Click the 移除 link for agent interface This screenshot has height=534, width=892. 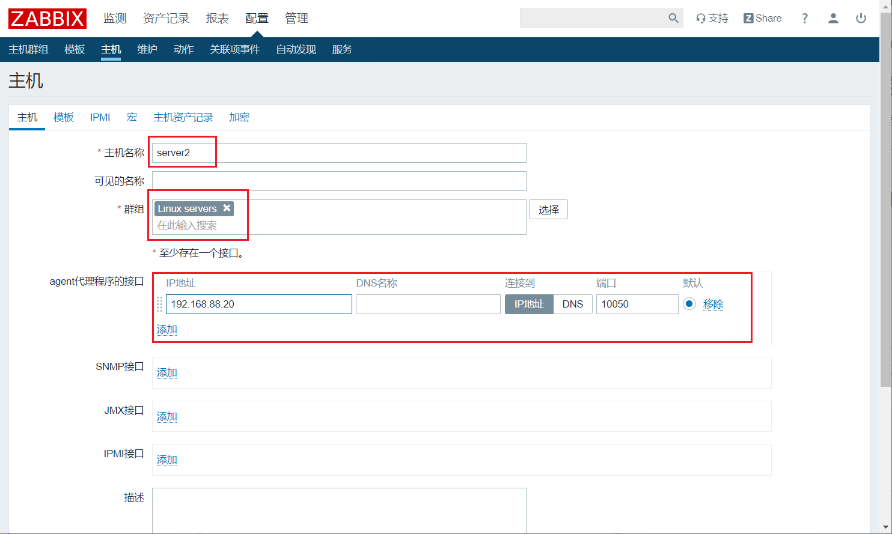[713, 304]
